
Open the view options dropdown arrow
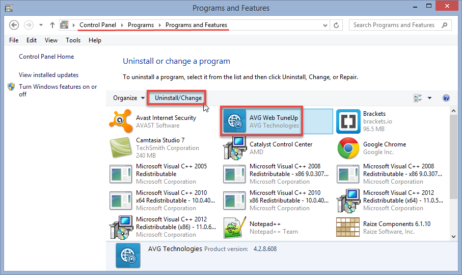(429, 98)
